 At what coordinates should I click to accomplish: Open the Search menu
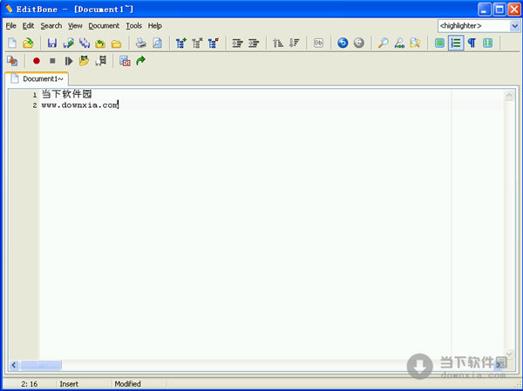click(x=51, y=26)
